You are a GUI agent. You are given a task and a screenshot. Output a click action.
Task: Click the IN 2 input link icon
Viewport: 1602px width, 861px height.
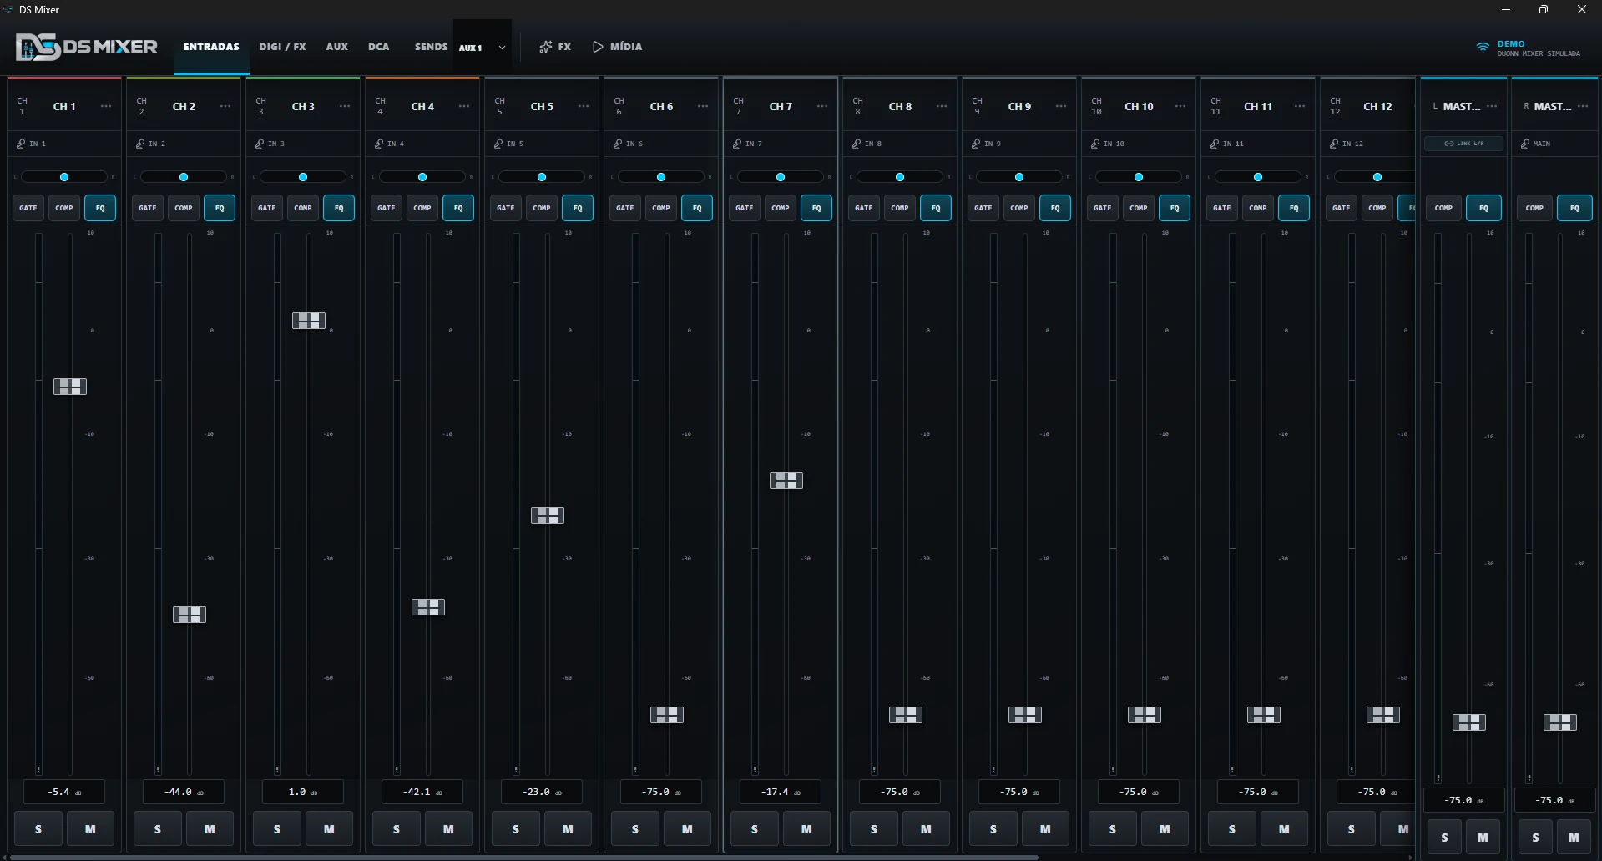pyautogui.click(x=140, y=144)
